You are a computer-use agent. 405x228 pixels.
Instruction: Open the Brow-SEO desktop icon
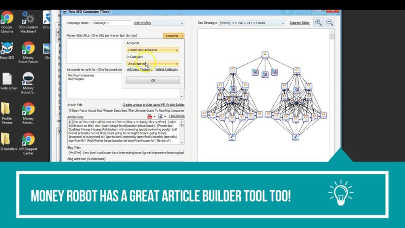(7, 51)
